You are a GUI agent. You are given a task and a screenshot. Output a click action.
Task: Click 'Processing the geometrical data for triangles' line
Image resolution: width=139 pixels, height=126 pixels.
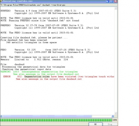[34, 67]
